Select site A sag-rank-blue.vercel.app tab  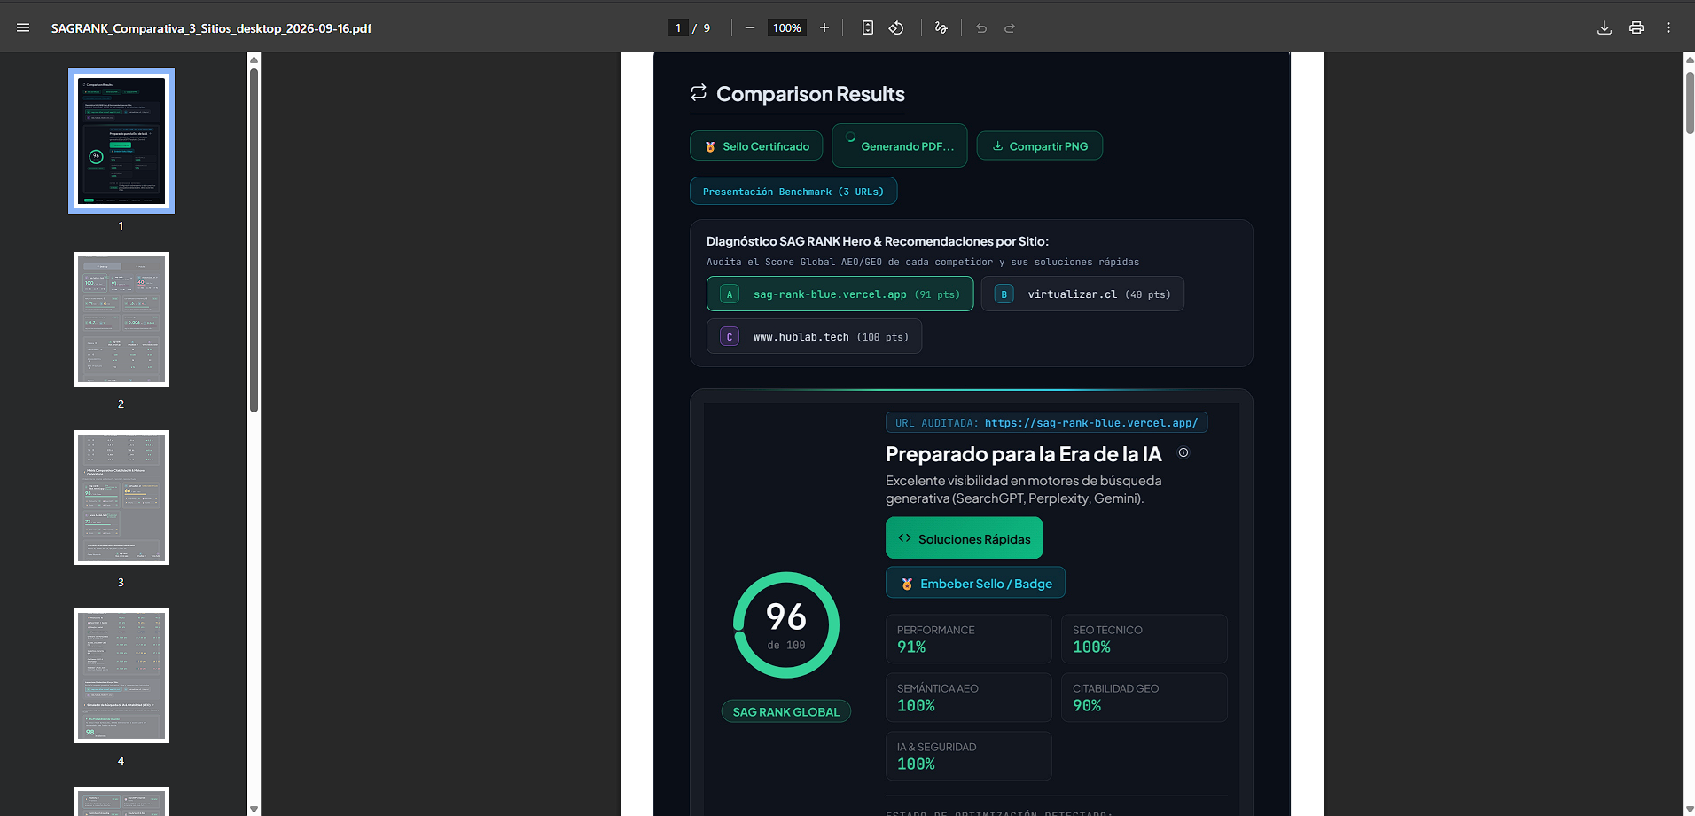(840, 294)
